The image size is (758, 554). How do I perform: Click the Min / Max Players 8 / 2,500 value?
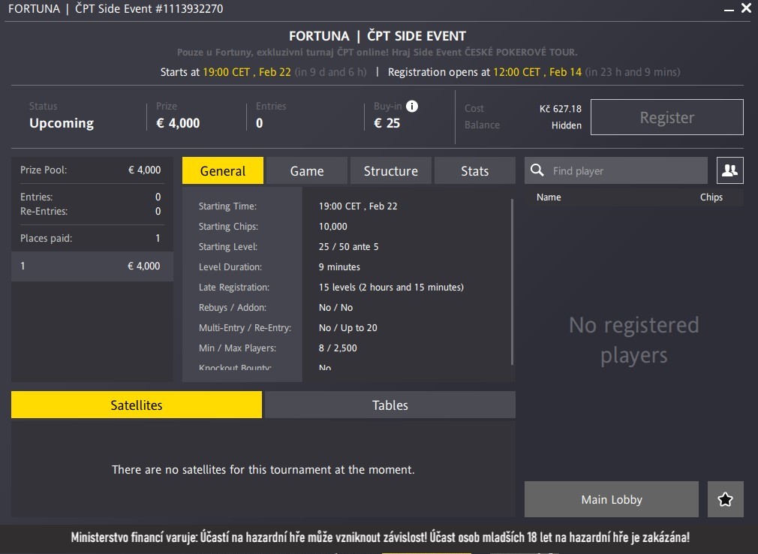click(x=338, y=348)
